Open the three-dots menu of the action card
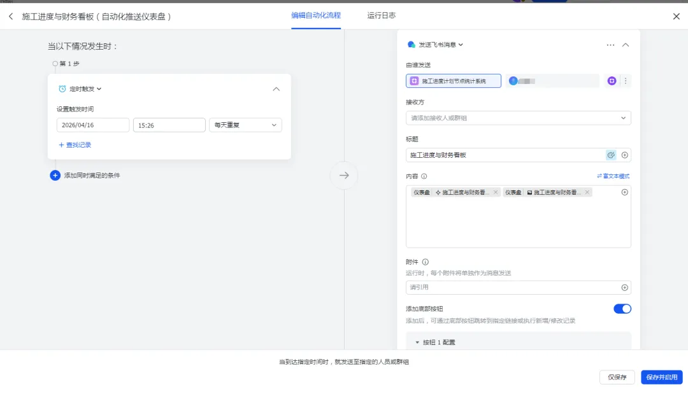 pos(610,45)
